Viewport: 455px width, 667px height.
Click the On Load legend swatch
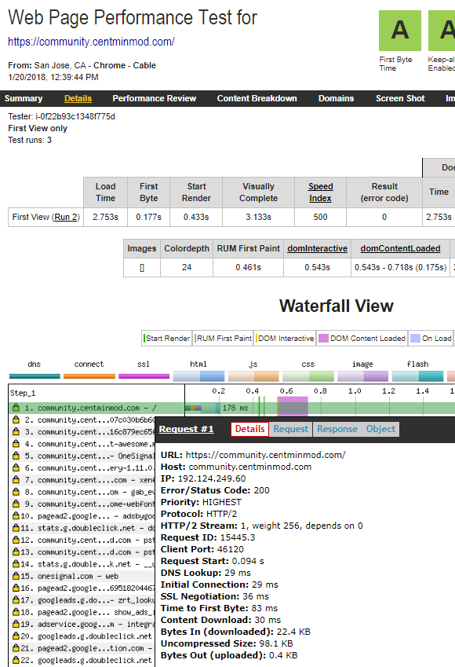tap(416, 338)
